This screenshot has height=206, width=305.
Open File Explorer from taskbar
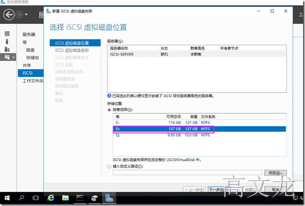pyautogui.click(x=65, y=198)
